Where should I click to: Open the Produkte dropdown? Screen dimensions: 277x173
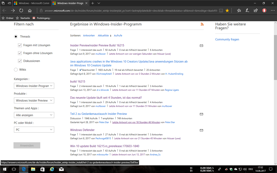coord(34,101)
